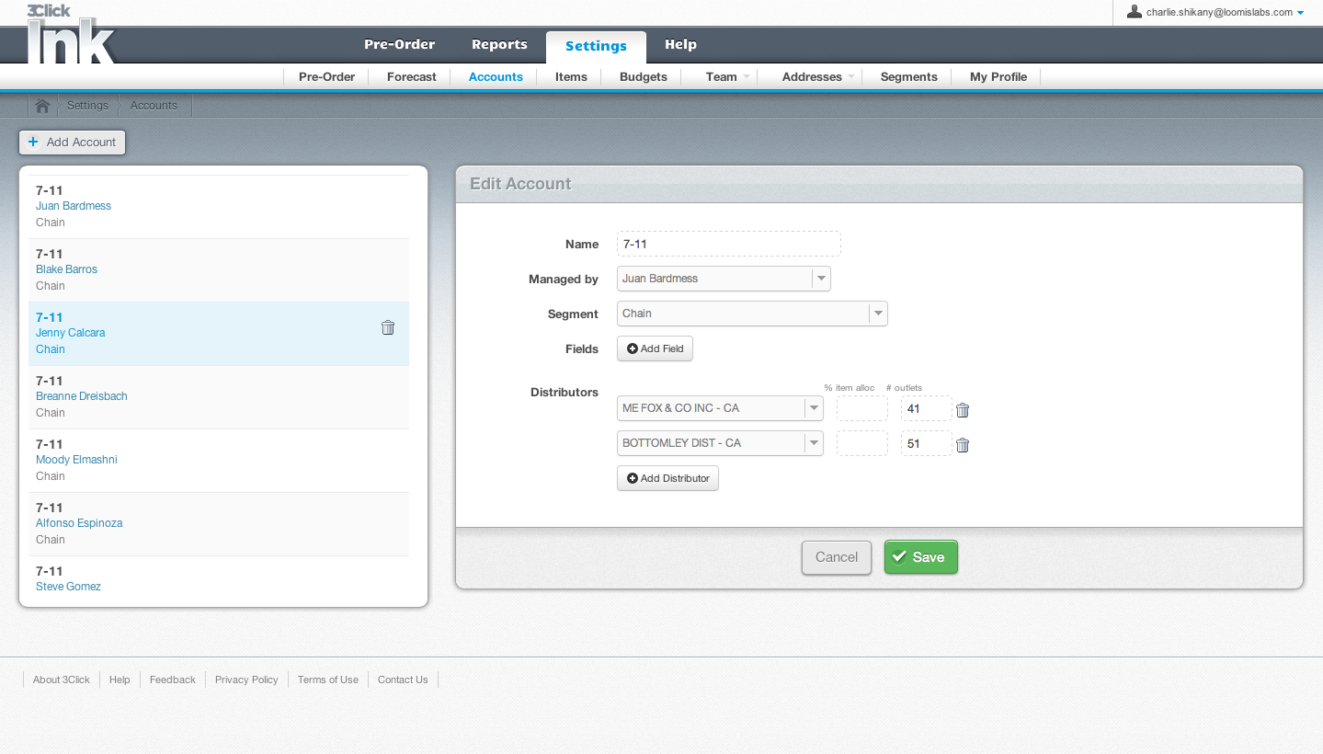Click the user avatar icon in header
Viewport: 1323px width, 754px height.
pos(1135,12)
